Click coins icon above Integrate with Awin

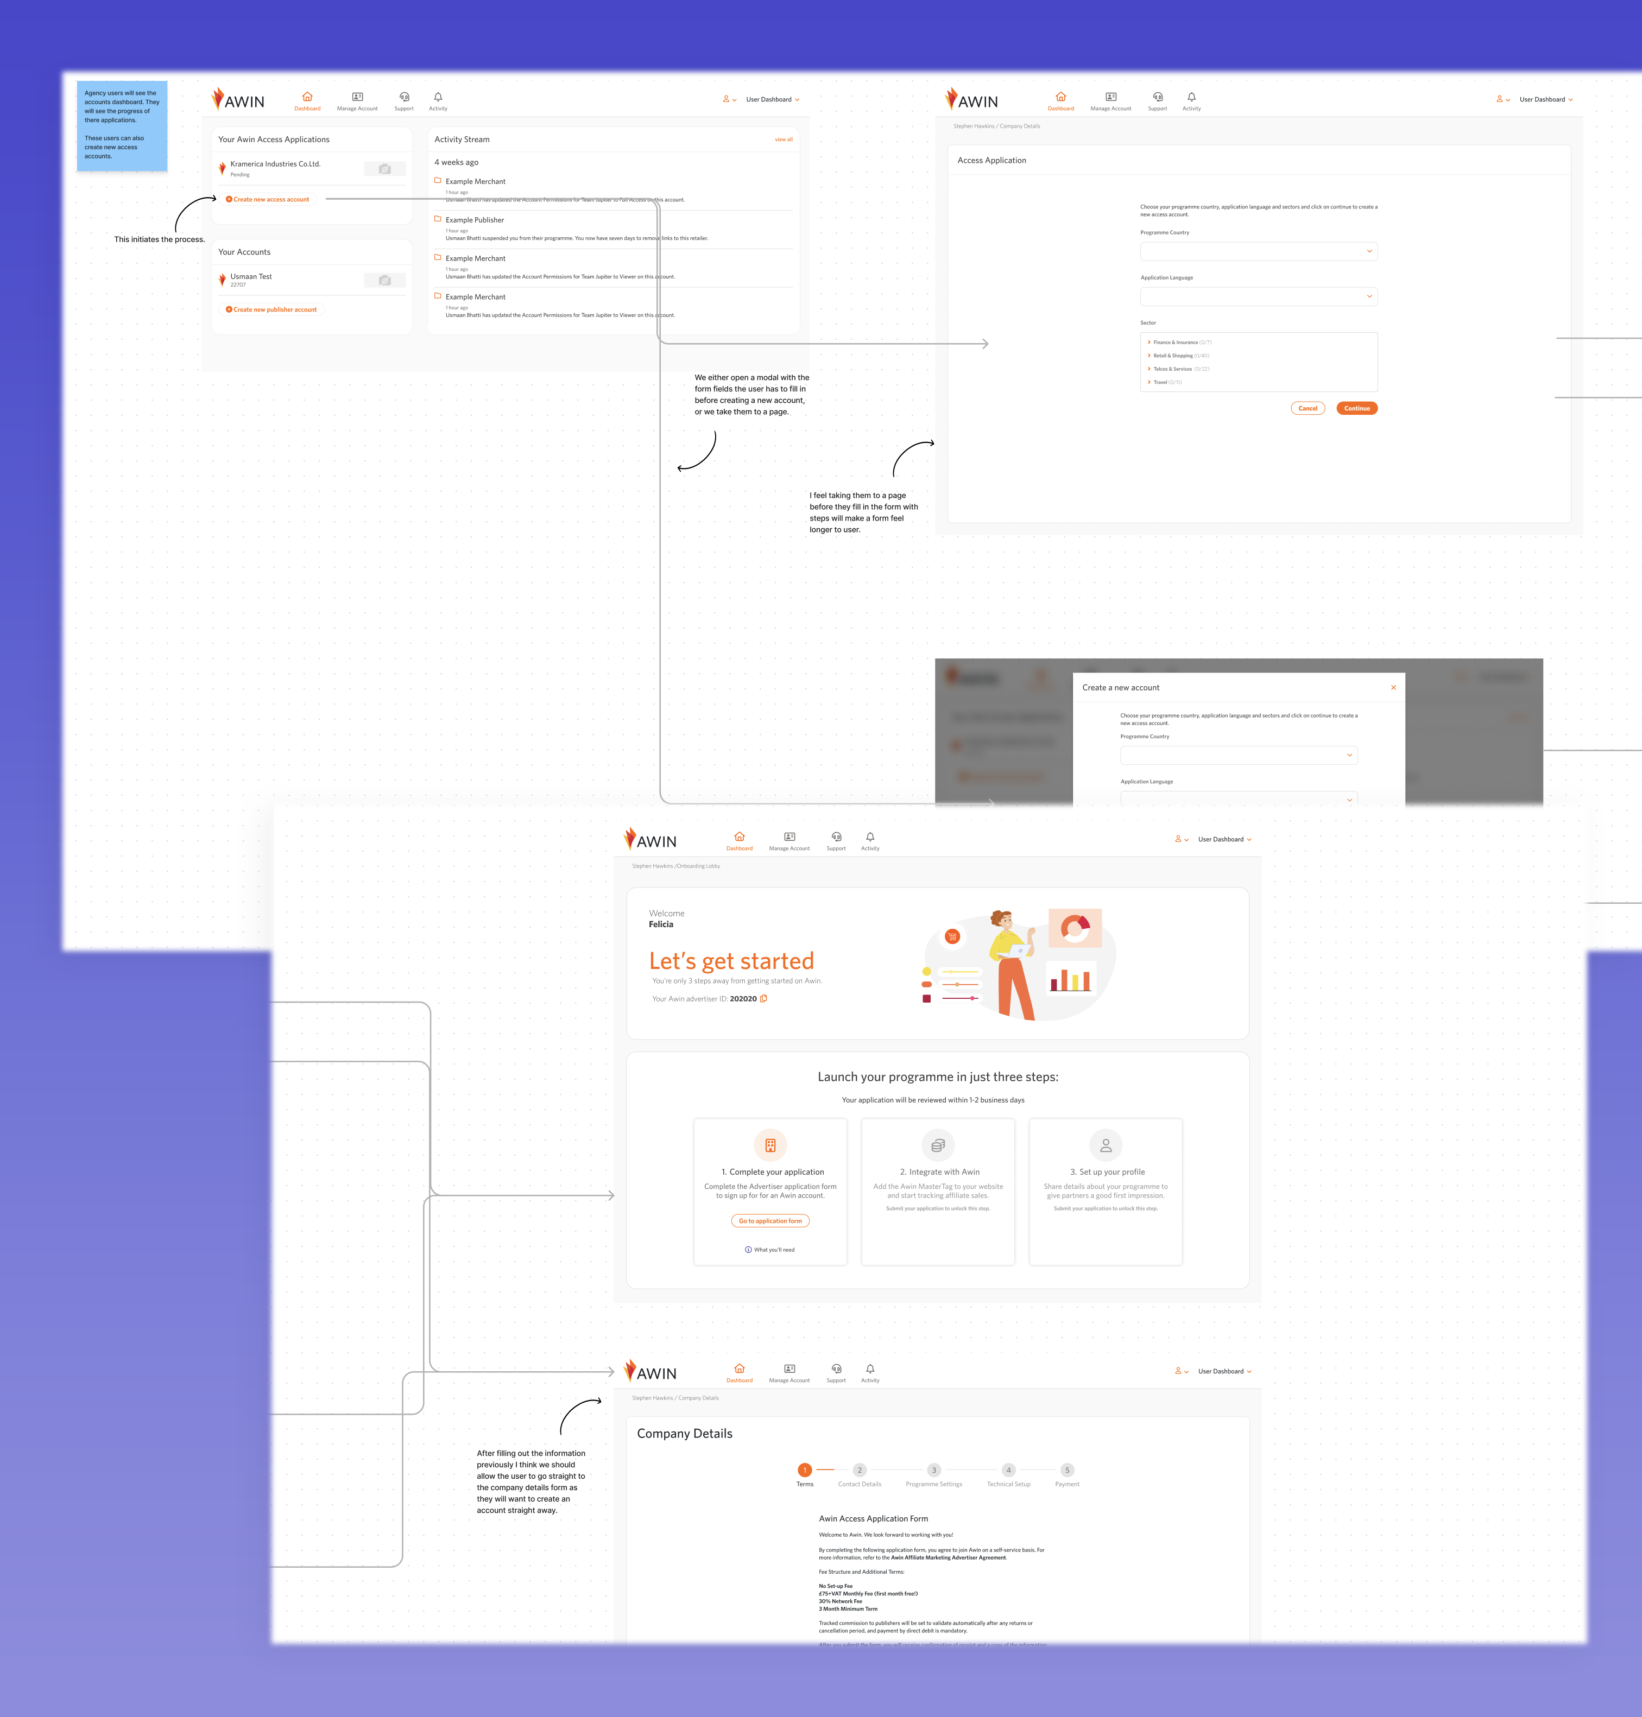click(937, 1145)
